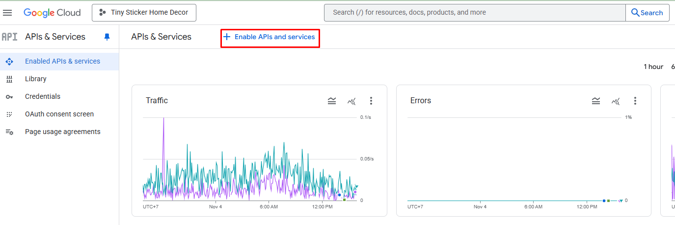Unpin APIs & Services with pin icon
Viewport: 675px width, 225px height.
coord(107,37)
